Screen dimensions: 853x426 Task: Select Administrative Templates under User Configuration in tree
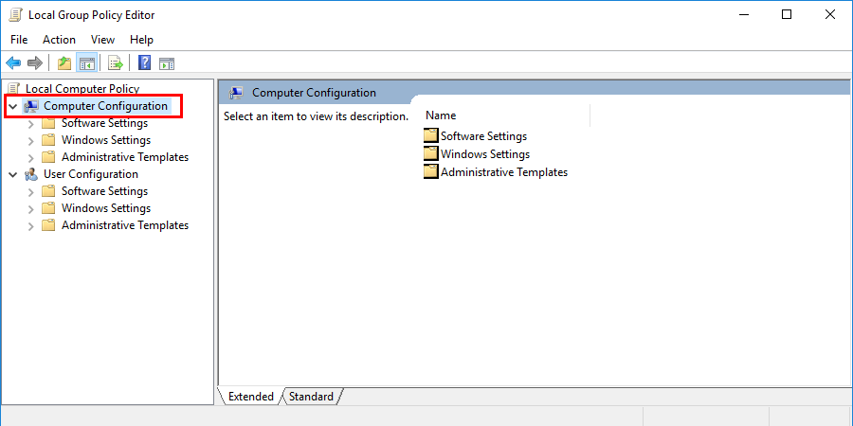pyautogui.click(x=125, y=225)
